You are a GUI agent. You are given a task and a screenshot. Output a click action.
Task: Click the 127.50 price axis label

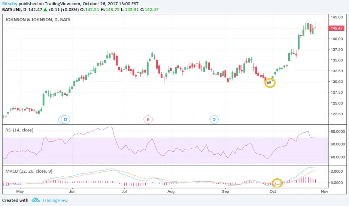tap(337, 92)
